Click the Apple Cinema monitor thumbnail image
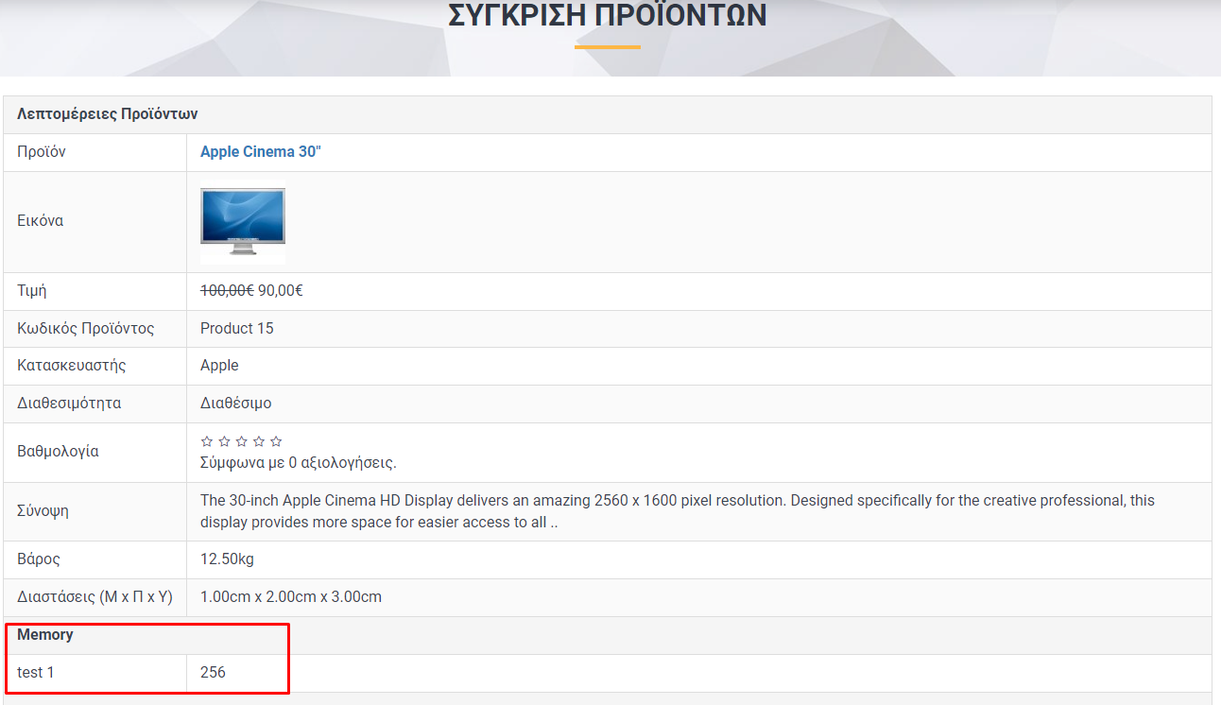Viewport: 1221px width, 705px height. tap(243, 222)
